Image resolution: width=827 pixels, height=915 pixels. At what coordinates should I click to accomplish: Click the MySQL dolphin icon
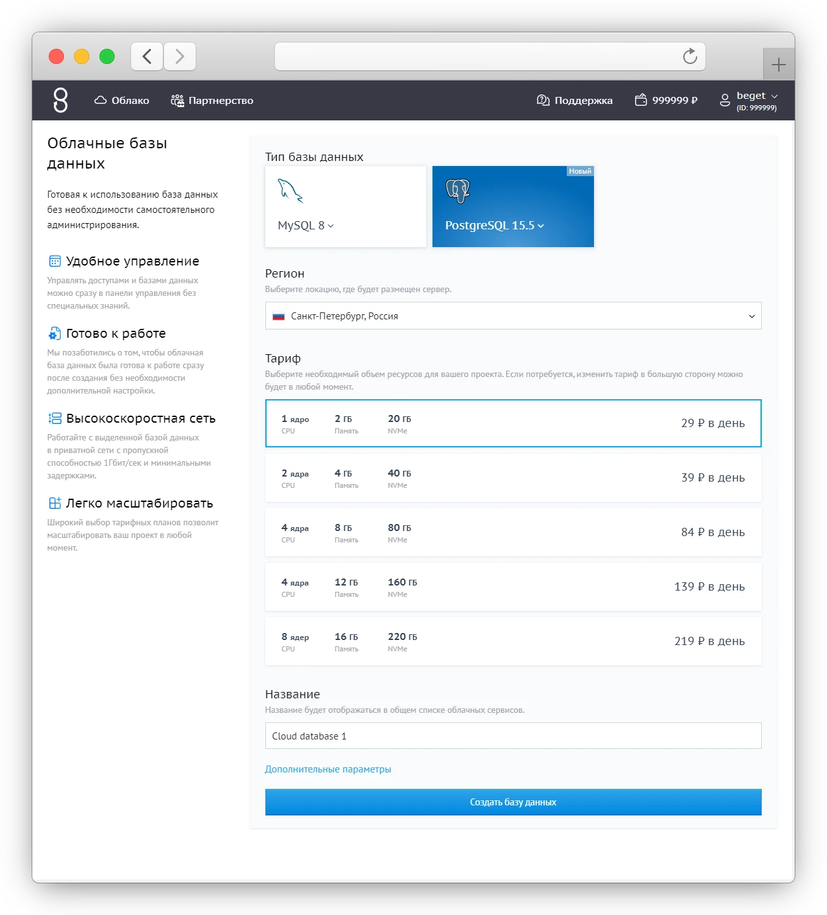(291, 191)
